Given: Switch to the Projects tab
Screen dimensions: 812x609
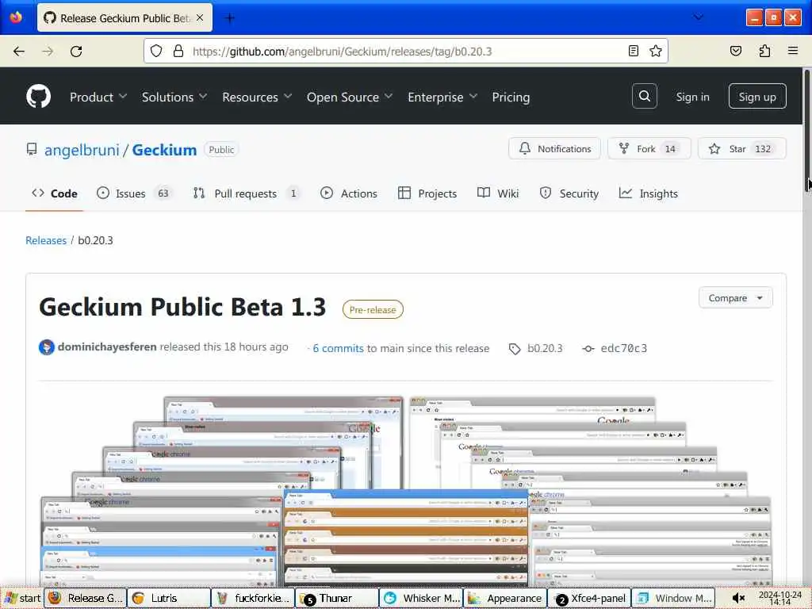Looking at the screenshot, I should click(427, 193).
